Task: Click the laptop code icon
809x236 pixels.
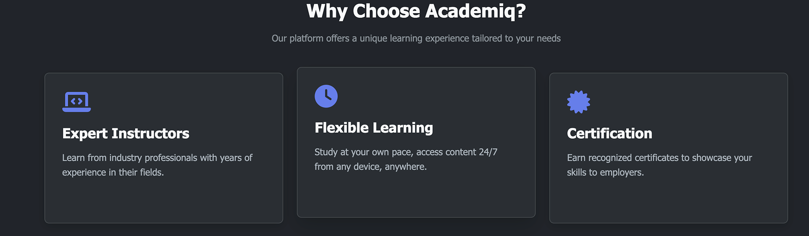Action: pyautogui.click(x=76, y=102)
